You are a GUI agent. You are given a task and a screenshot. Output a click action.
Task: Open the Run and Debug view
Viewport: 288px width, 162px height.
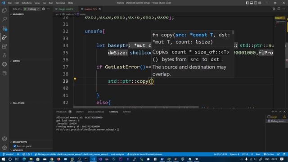point(4,37)
